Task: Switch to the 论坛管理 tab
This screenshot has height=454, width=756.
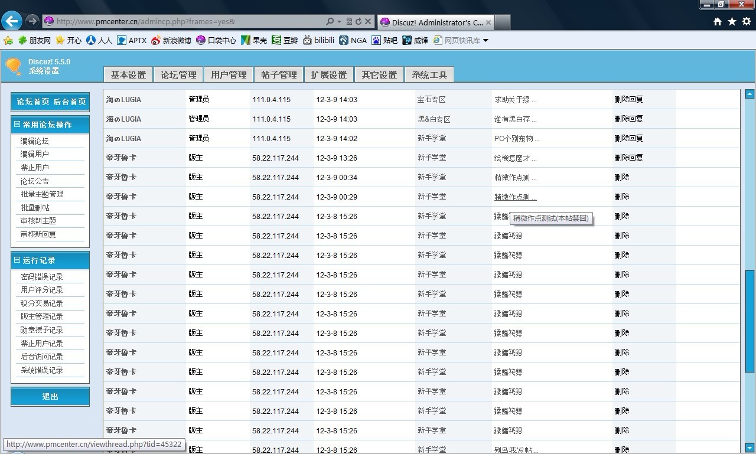Action: pos(178,75)
